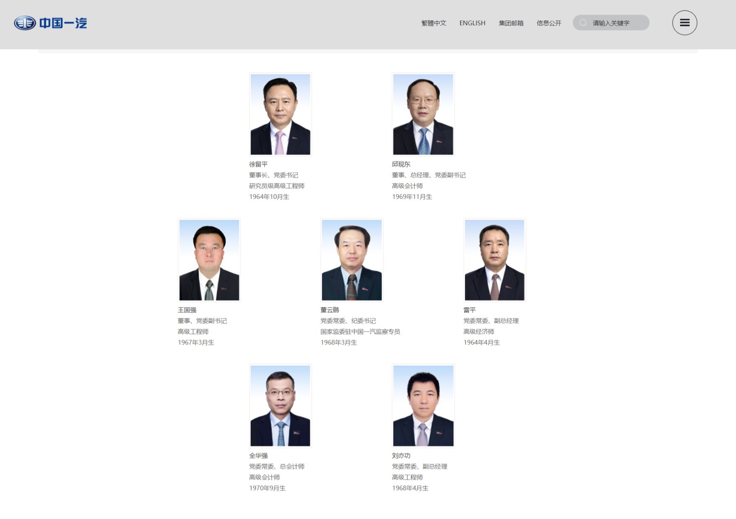Click the portrait photo of 刘亦功
This screenshot has width=736, height=519.
pyautogui.click(x=423, y=405)
